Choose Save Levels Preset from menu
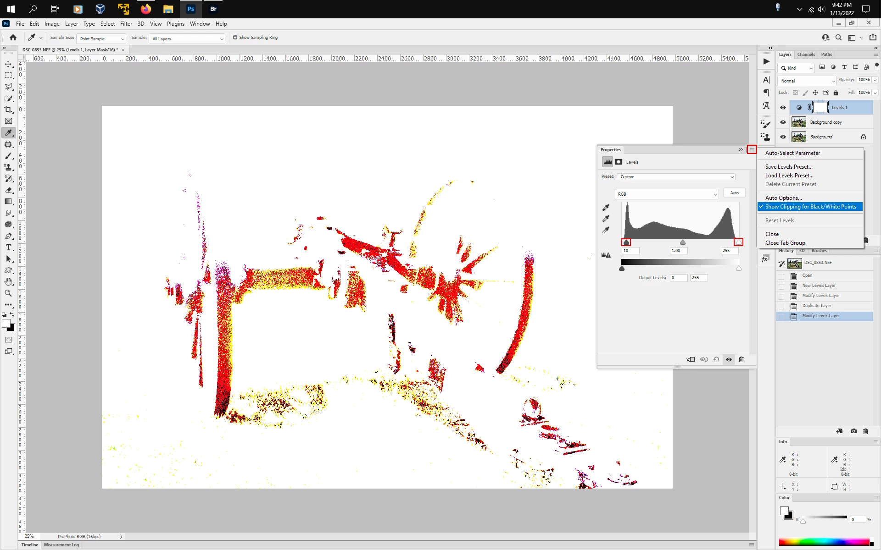Screen dimensions: 881x550 pos(788,167)
